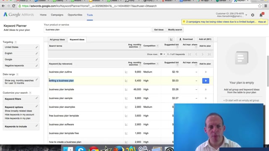The height and width of the screenshot is (151, 269).
Task: Click the browser back arrow
Action: (3, 6)
